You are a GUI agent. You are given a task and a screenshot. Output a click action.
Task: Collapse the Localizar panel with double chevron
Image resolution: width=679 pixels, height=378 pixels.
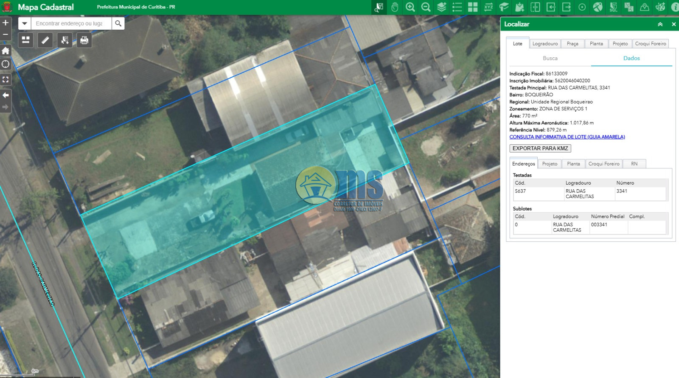(x=660, y=24)
